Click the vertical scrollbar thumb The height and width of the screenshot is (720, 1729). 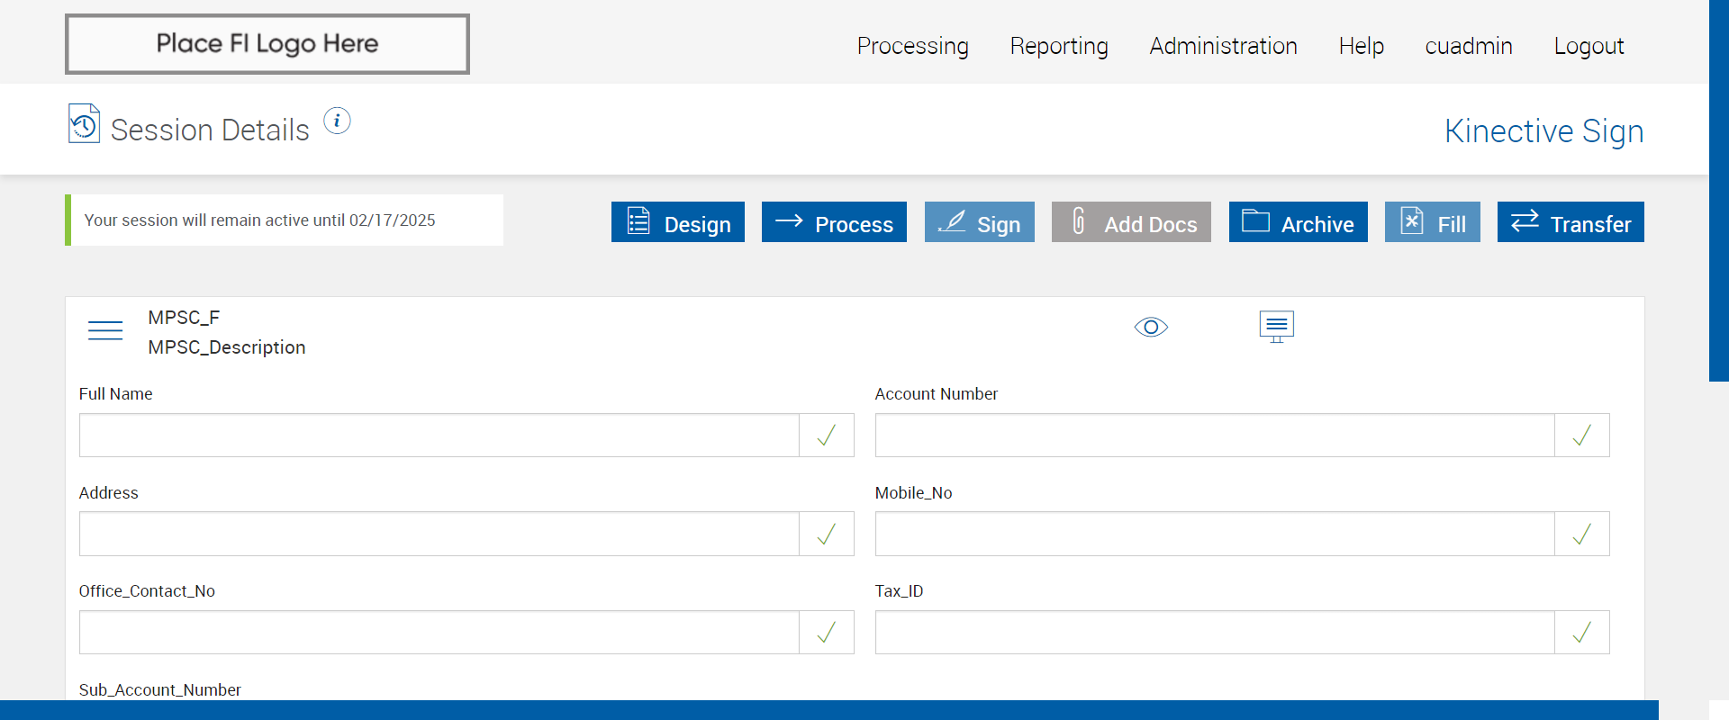point(1719,191)
